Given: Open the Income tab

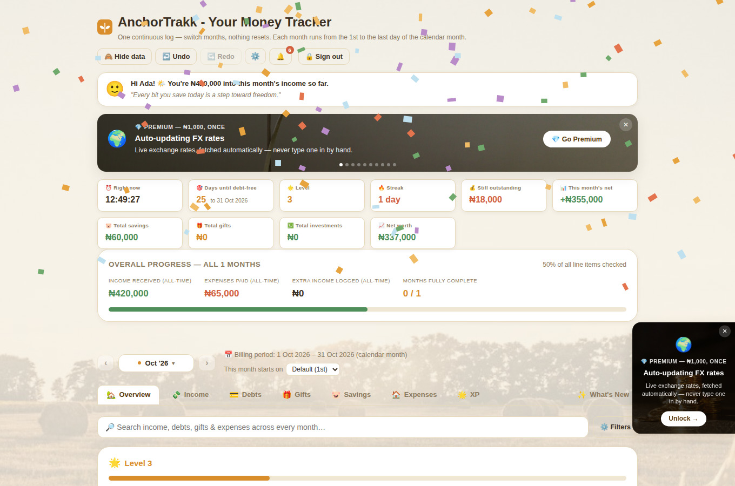Looking at the screenshot, I should (x=190, y=395).
